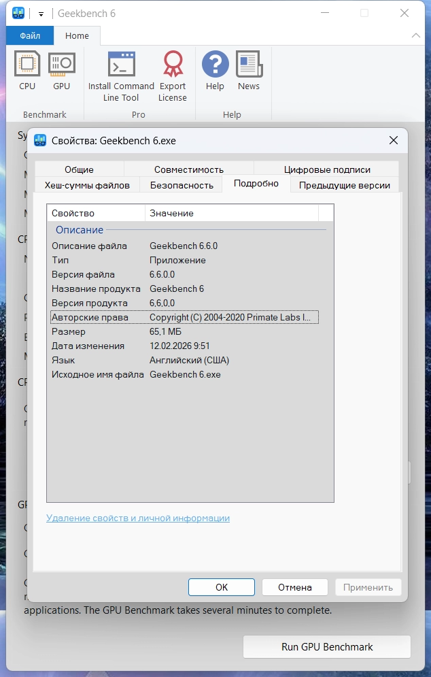
Task: Select the Размер property row
Action: coord(185,331)
